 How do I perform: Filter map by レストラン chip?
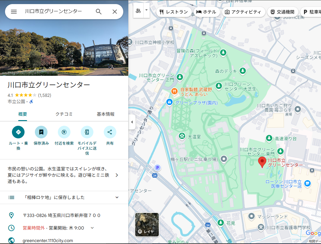pyautogui.click(x=174, y=12)
